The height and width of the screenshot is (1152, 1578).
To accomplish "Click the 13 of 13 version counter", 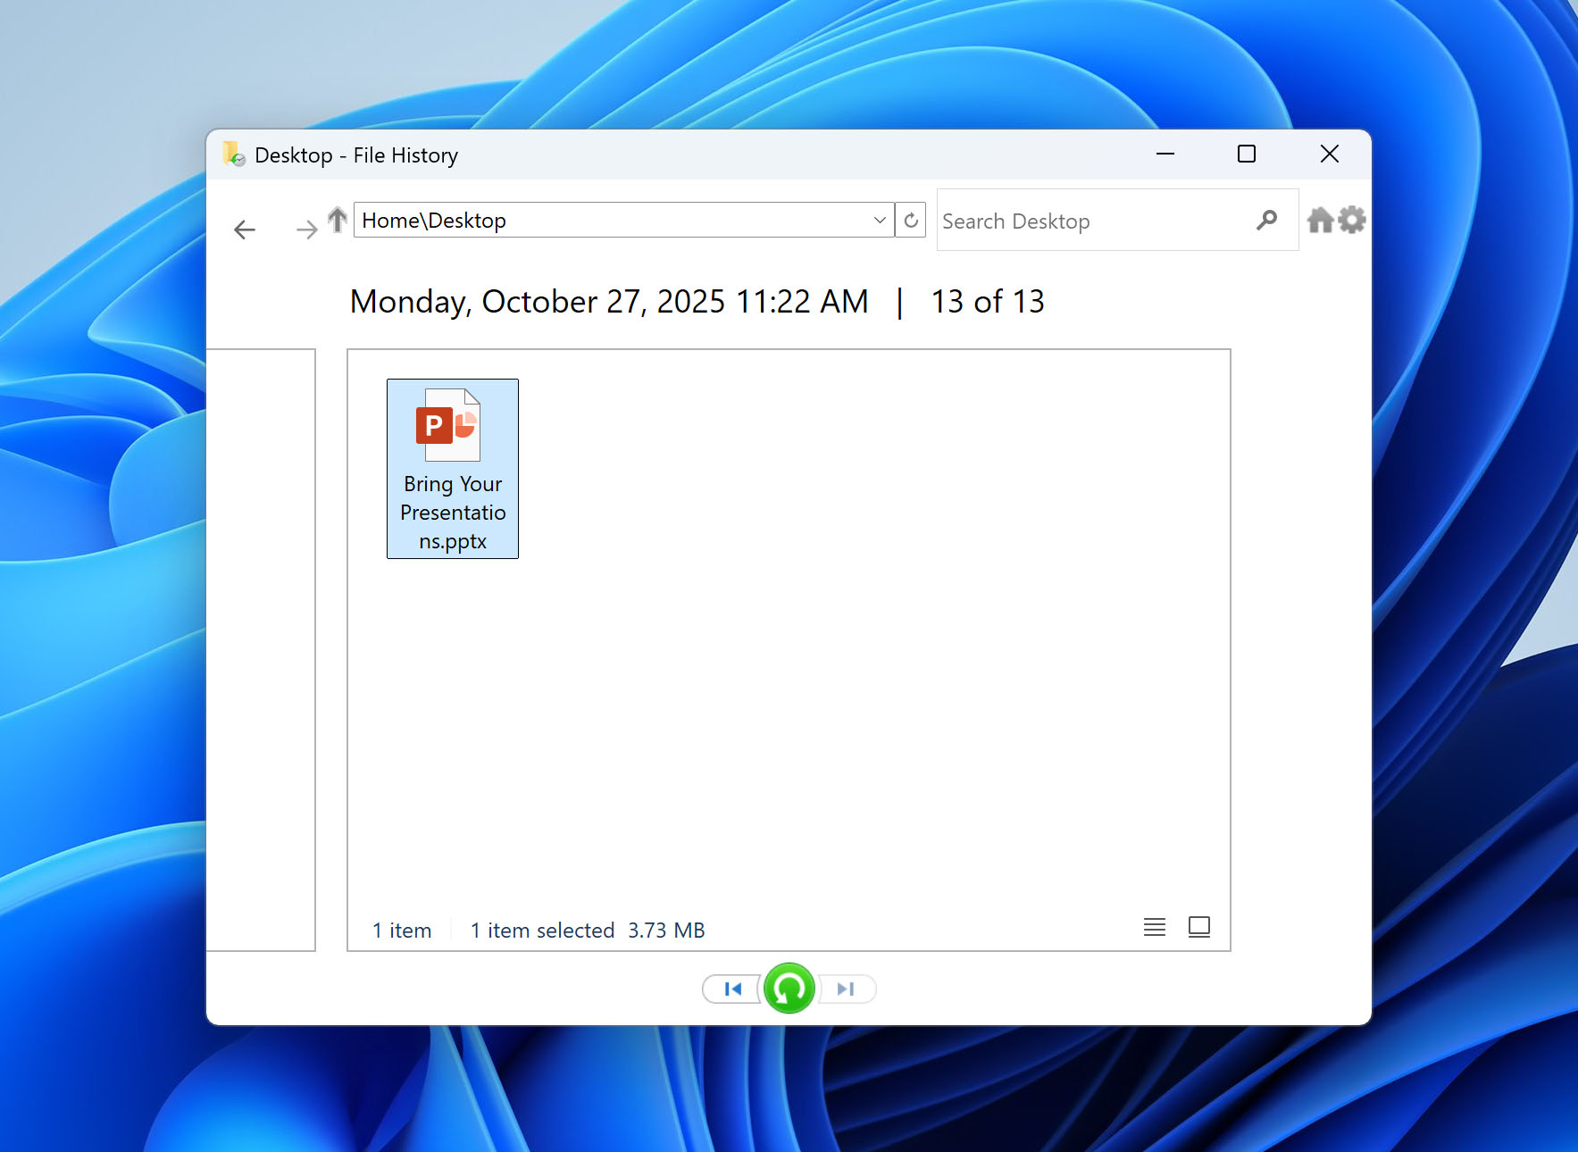I will coord(987,301).
